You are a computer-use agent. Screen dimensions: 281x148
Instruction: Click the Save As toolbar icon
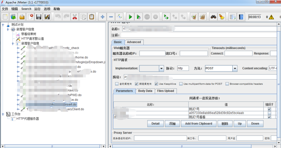click(47, 17)
